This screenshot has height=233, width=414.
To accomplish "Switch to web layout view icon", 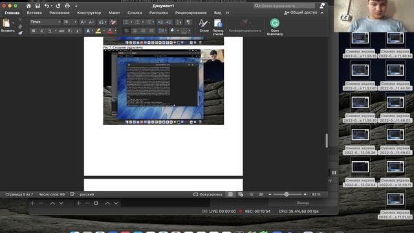I will 241,194.
